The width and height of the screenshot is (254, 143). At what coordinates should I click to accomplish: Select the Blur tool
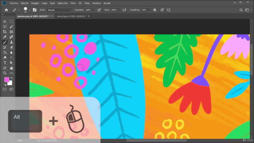[x=12, y=52]
